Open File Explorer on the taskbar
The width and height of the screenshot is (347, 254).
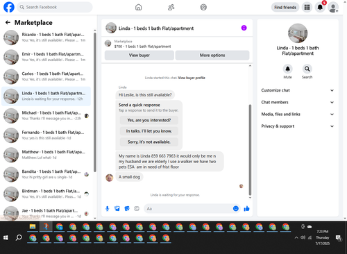coord(33,226)
